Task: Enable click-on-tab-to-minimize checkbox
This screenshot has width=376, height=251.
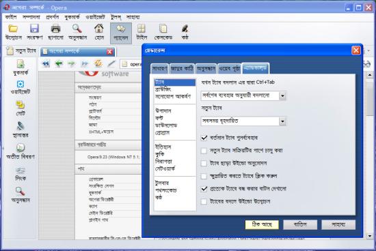Action: 204,177
